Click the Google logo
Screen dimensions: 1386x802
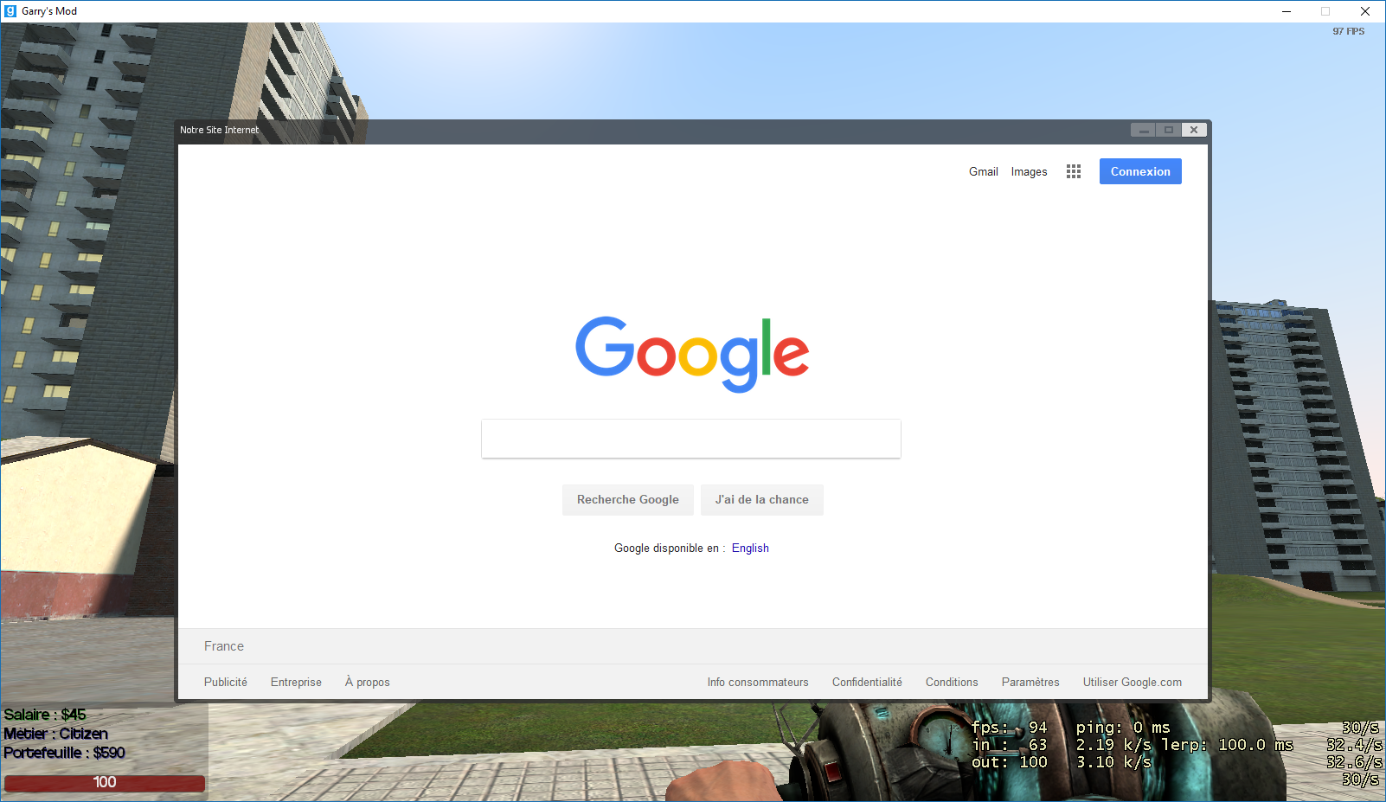692,354
